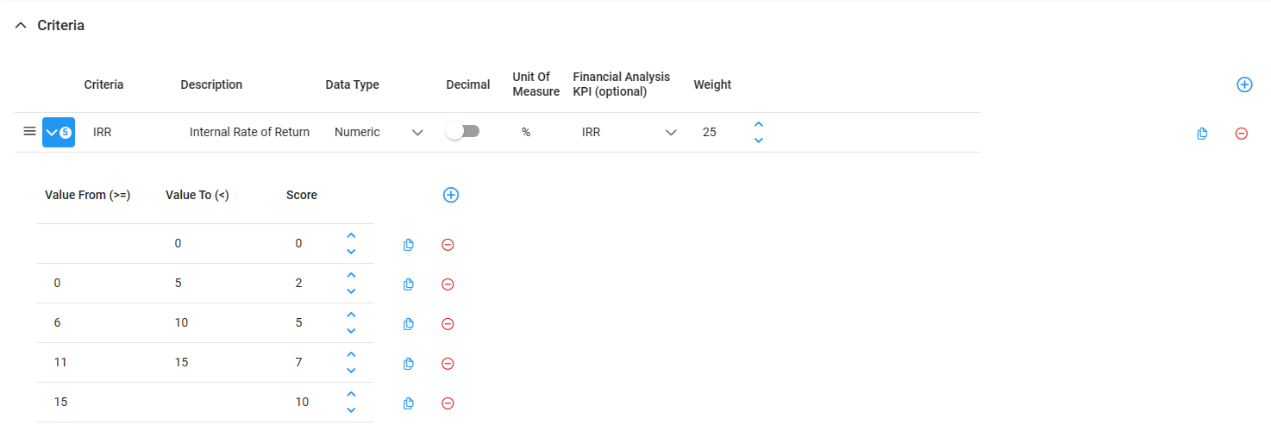This screenshot has height=431, width=1271.
Task: Collapse the Criteria section
Action: [x=22, y=26]
